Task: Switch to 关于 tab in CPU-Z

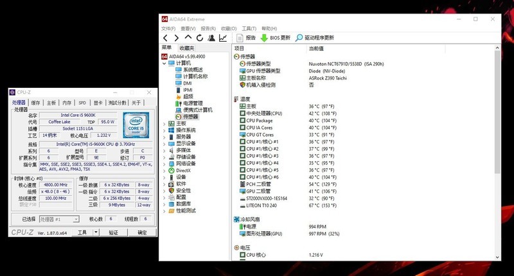Action: coord(136,103)
